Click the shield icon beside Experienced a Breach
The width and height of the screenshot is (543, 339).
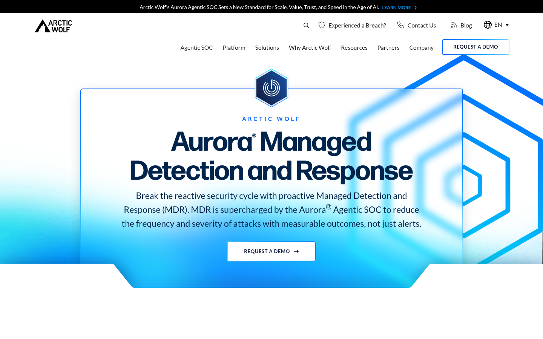[x=322, y=25]
